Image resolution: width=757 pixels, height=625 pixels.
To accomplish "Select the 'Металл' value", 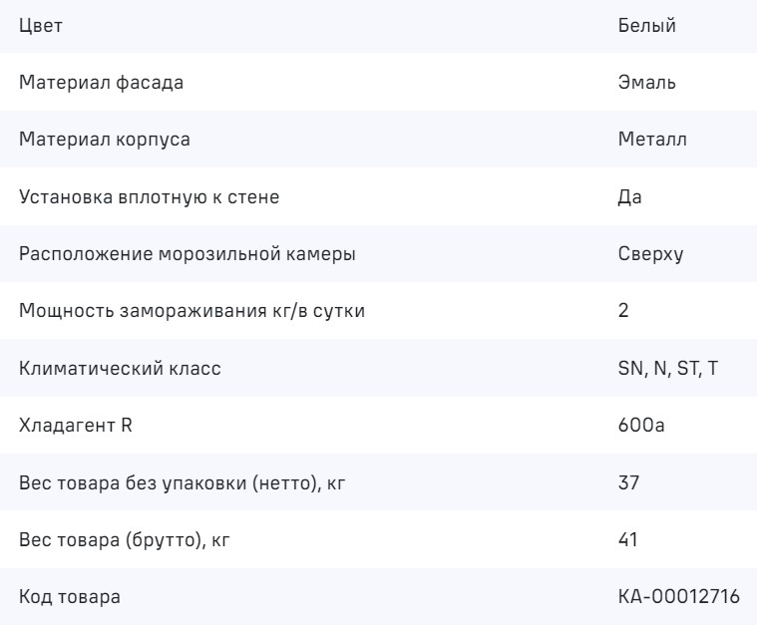I will coord(652,140).
